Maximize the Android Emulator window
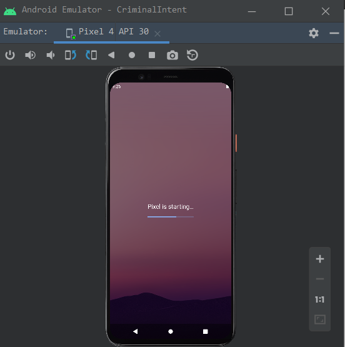Screen dimensions: 345x347 [x=289, y=11]
